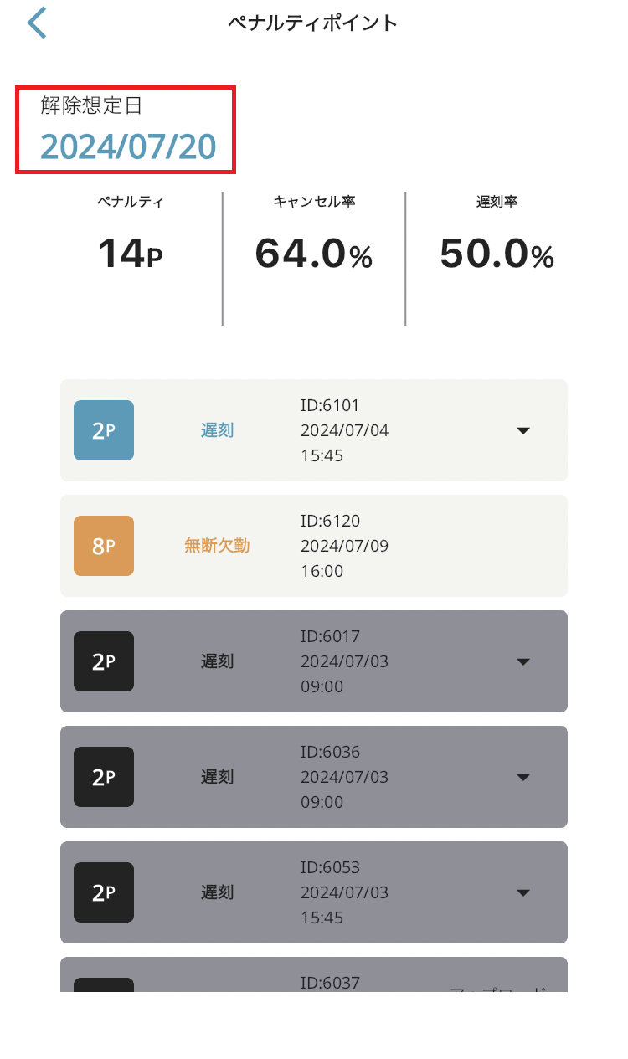
Task: Select the 遅刻 label on ID:6017
Action: coord(217,661)
